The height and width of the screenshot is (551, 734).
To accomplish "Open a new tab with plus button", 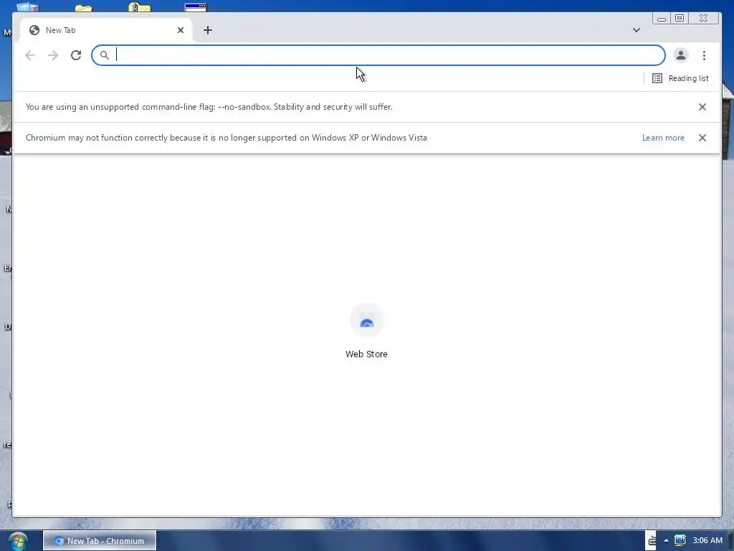I will click(208, 30).
